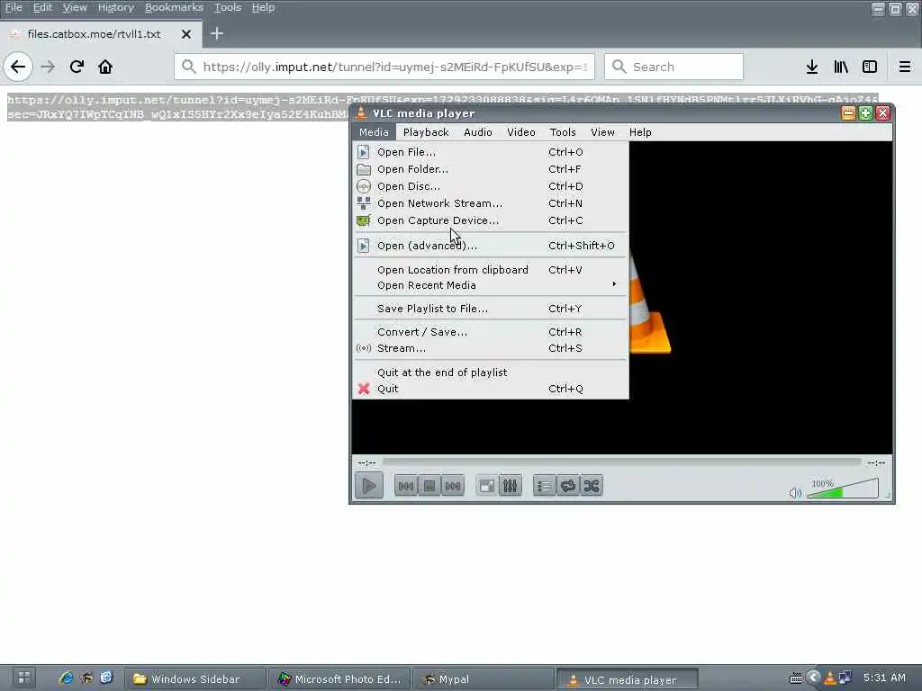Viewport: 922px width, 691px height.
Task: Launch Internet Explorer from quick launch
Action: [x=66, y=678]
